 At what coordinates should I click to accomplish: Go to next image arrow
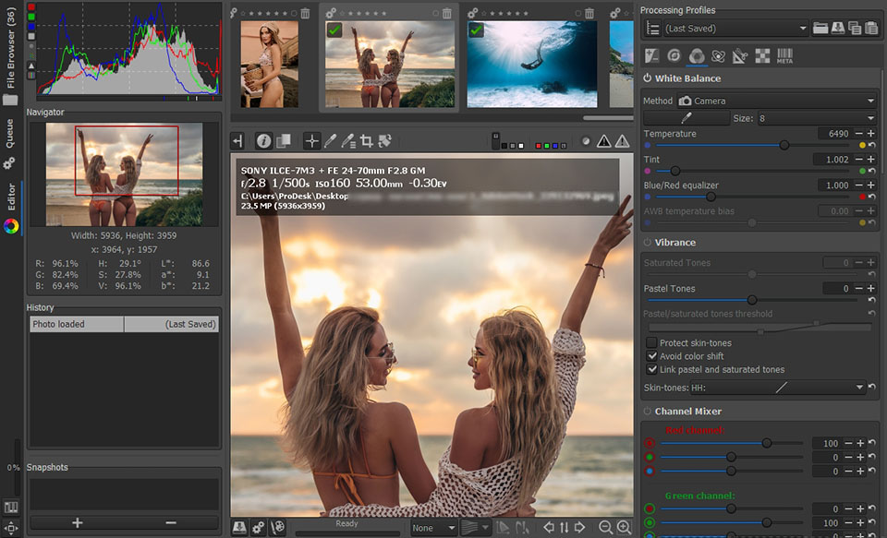point(580,527)
